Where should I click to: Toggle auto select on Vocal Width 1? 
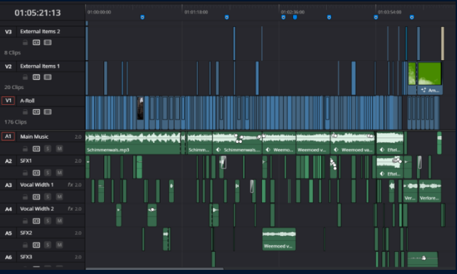[x=36, y=197]
